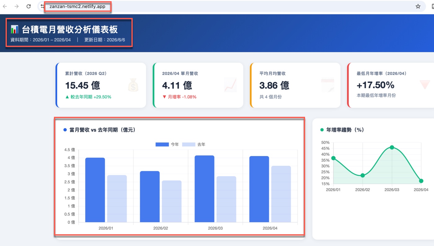Viewport: 434px width, 246px height.
Task: Click the dark blue 今年 bar for 2026/04
Action: (259, 189)
